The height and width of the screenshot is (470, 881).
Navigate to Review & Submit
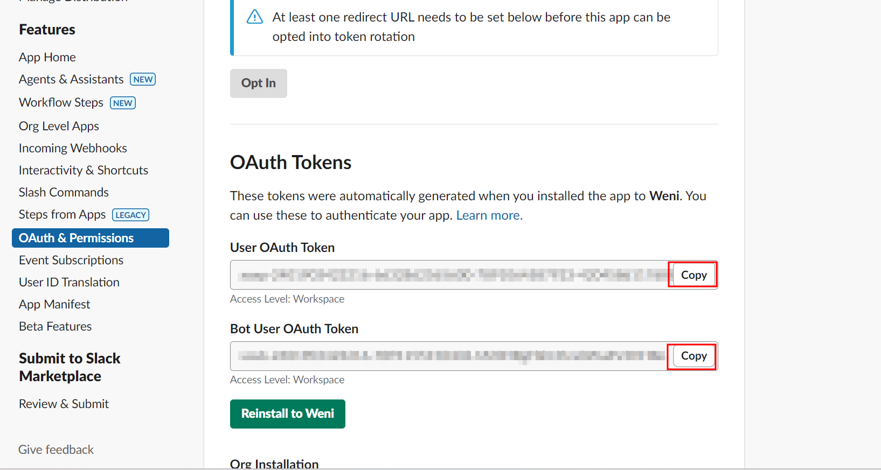click(x=64, y=403)
